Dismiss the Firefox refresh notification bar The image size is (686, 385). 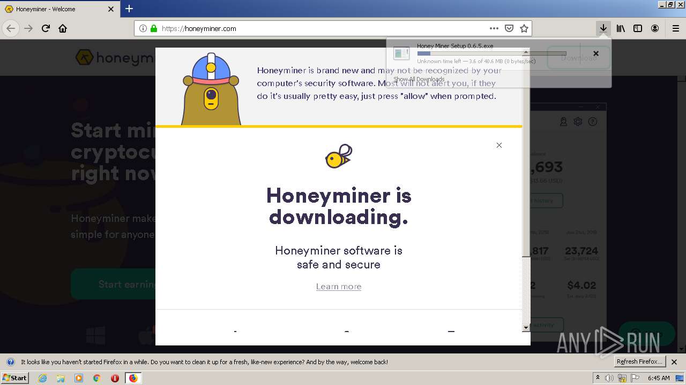tap(674, 362)
